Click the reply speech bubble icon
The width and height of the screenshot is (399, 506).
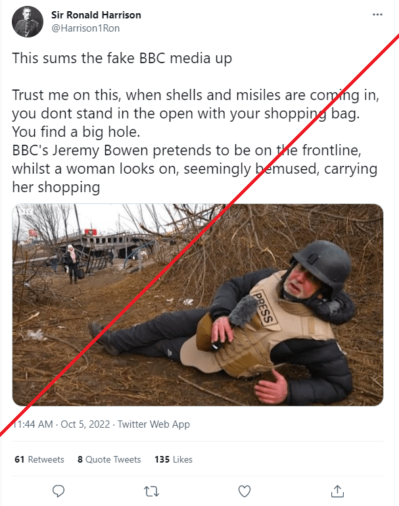tap(58, 490)
